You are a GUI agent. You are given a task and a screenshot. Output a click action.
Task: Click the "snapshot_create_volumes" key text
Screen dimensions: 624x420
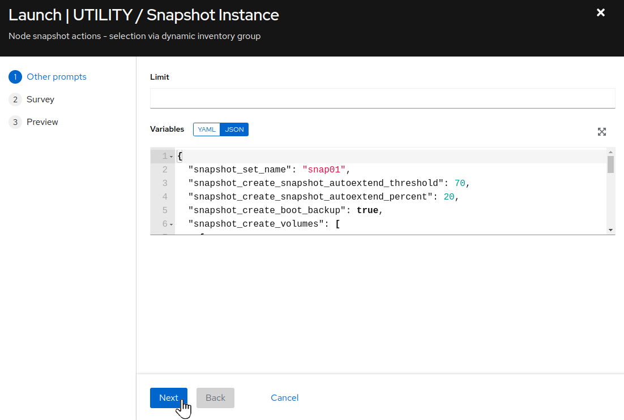pyautogui.click(x=257, y=224)
